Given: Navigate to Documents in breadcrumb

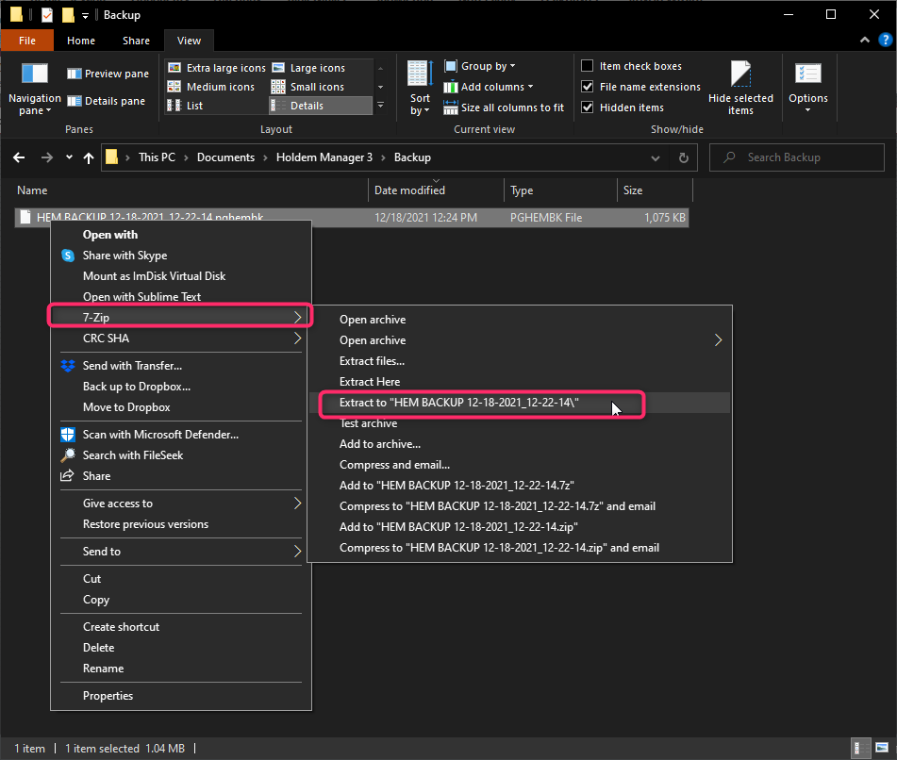Looking at the screenshot, I should (x=226, y=157).
